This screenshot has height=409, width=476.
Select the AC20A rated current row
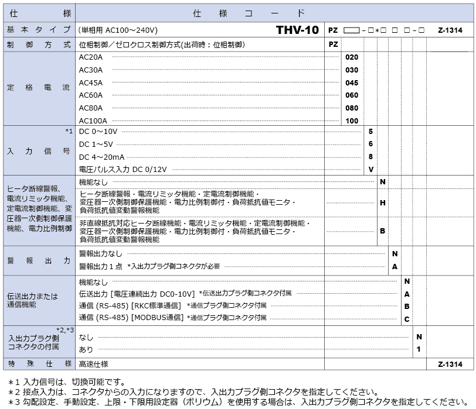point(90,57)
